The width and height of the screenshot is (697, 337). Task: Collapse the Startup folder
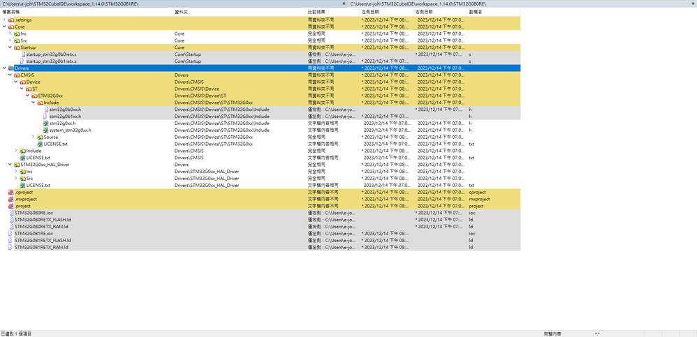[x=10, y=47]
